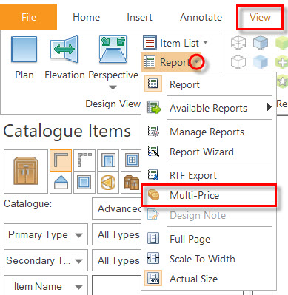
Task: Select the shaded blue cube render icon
Action: coord(261,42)
